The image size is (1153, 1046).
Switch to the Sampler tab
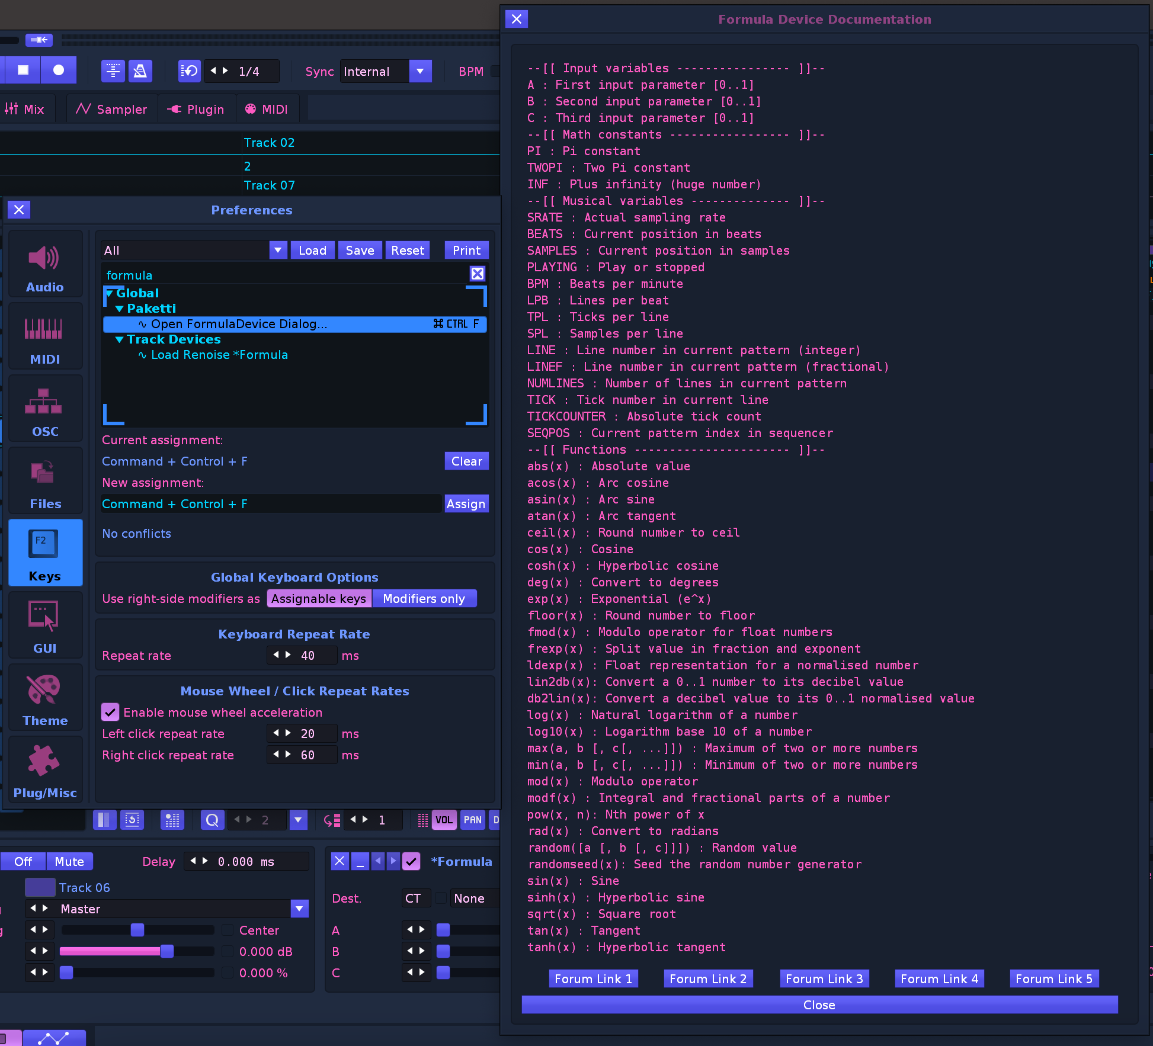[111, 109]
